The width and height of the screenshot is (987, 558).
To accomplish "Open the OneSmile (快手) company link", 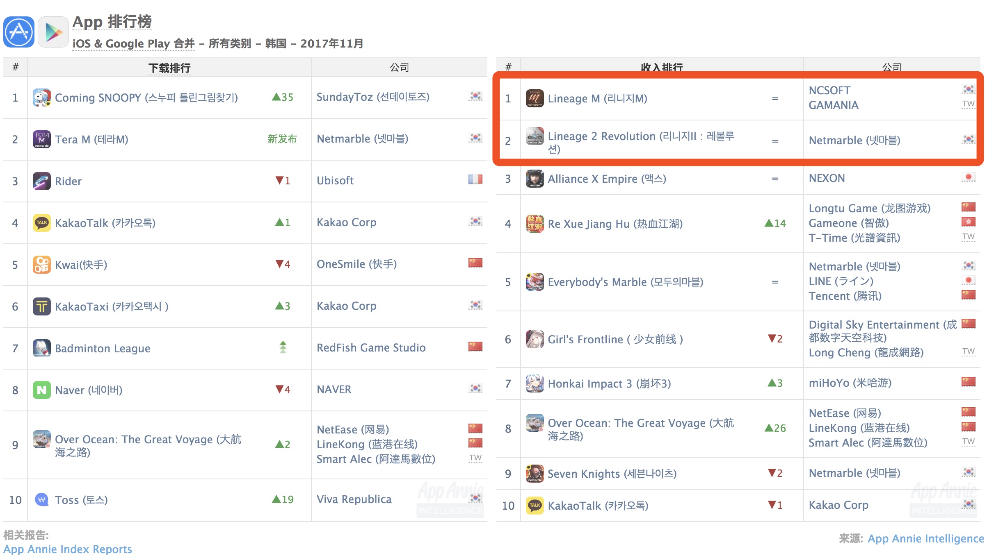I will [x=357, y=264].
